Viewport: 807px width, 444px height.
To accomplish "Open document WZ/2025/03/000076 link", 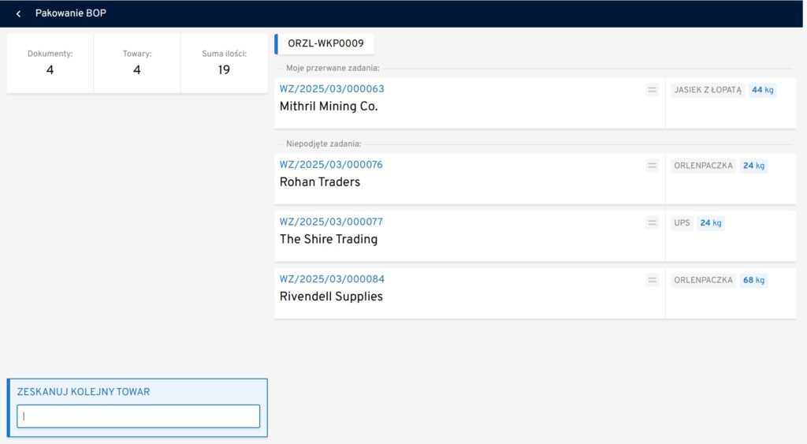I will click(331, 165).
